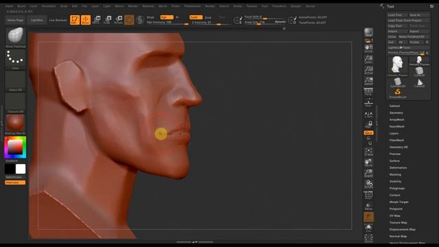Click the Frame icon
Viewport: 439px width, 247px height.
(368, 152)
